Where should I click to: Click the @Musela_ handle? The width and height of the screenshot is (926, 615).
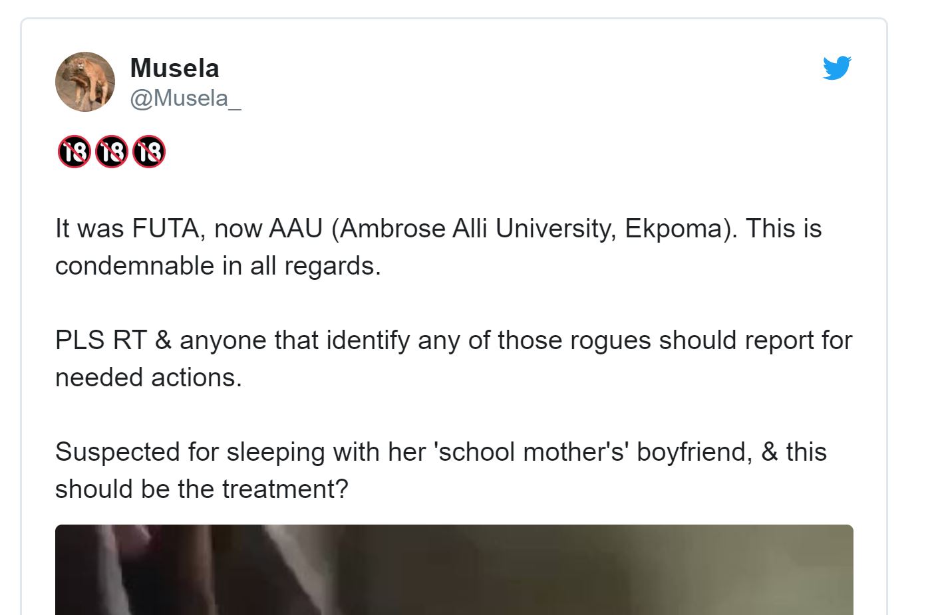(x=185, y=98)
